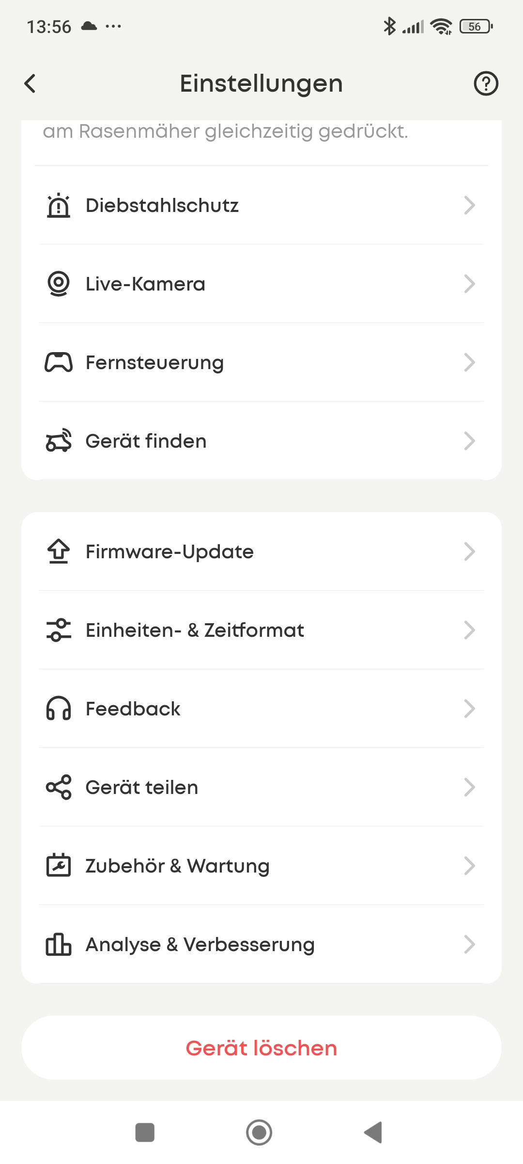Screen dimensions: 523x1164
Task: Tap the Gerät teilen share icon
Action: click(59, 787)
